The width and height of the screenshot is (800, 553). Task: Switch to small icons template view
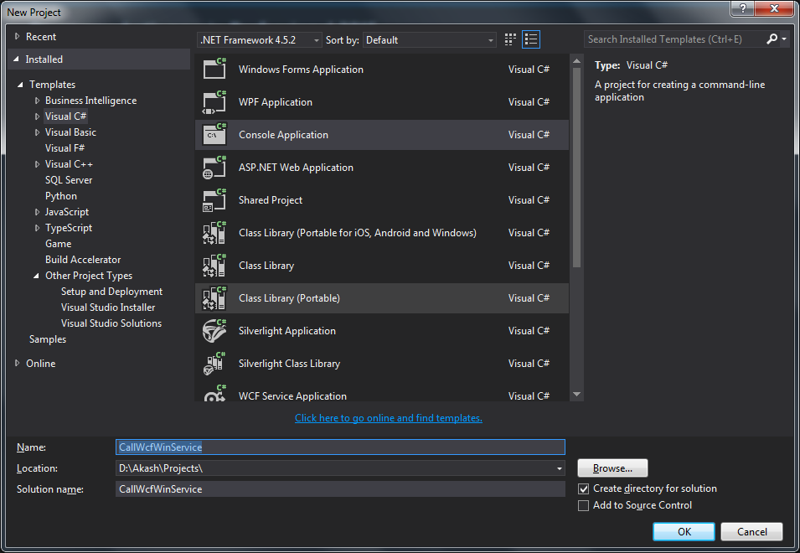click(509, 39)
